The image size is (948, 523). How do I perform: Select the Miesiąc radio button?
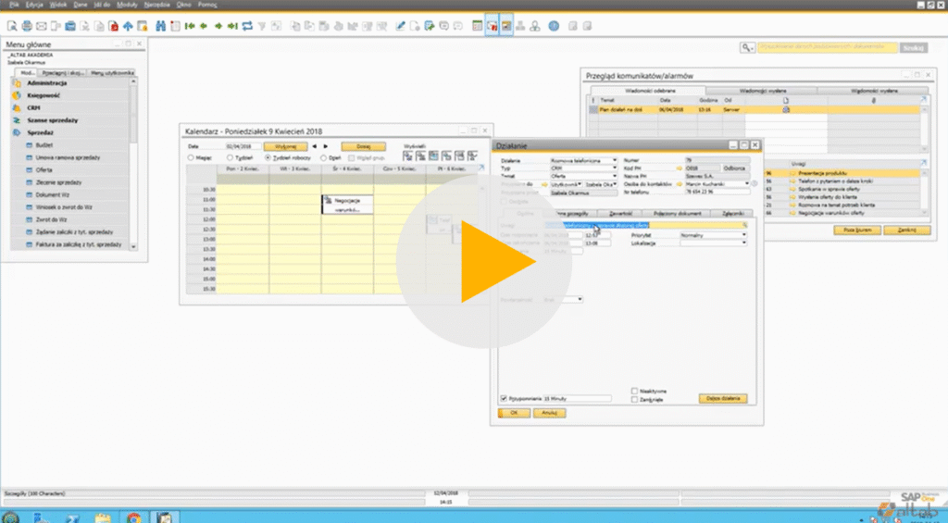[x=191, y=157]
